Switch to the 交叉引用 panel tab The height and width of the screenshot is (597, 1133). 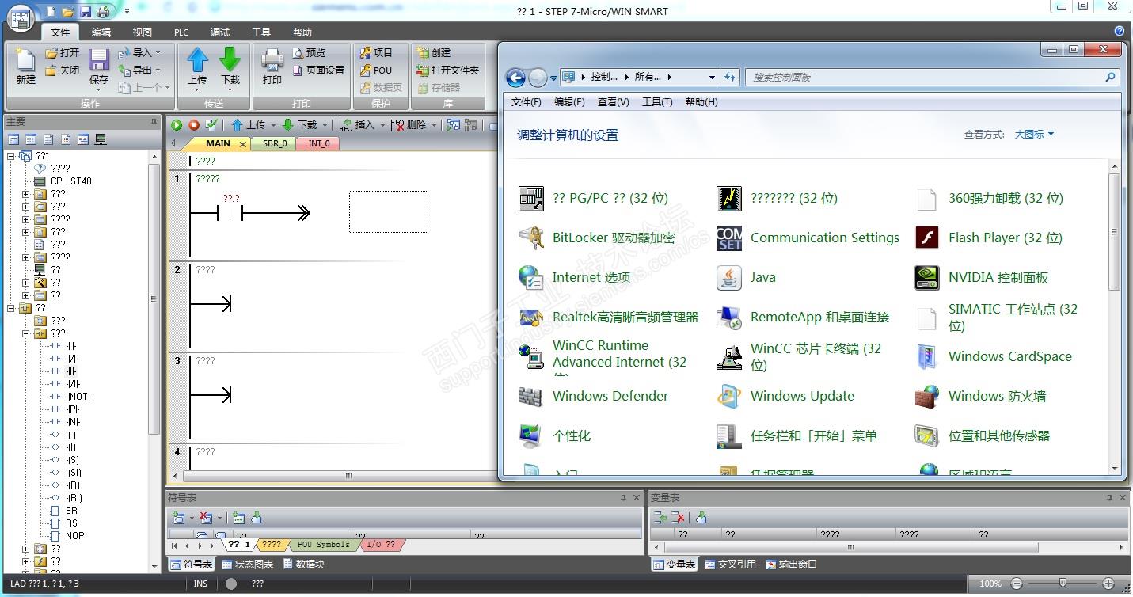click(x=730, y=565)
